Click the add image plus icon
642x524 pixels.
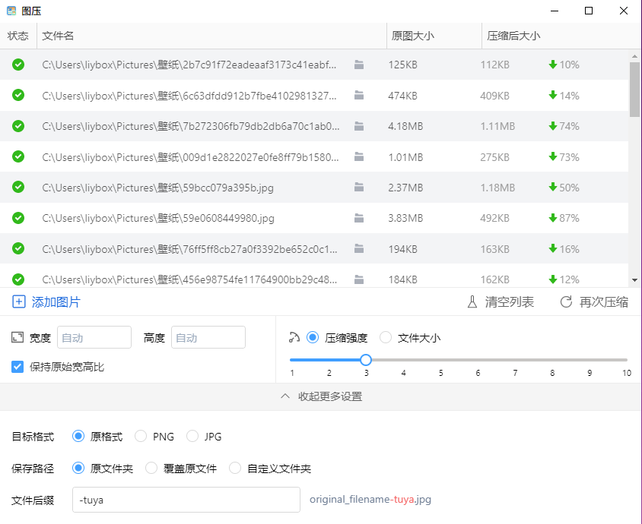19,301
